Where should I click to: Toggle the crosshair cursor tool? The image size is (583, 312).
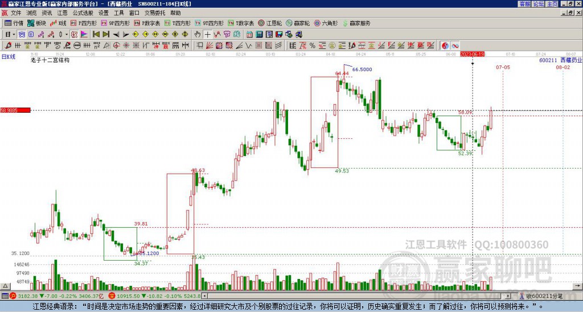(207, 35)
